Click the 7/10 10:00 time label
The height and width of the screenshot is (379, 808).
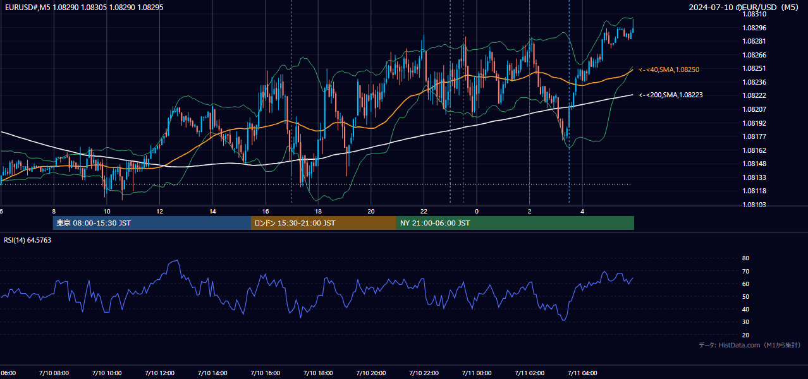click(x=107, y=373)
